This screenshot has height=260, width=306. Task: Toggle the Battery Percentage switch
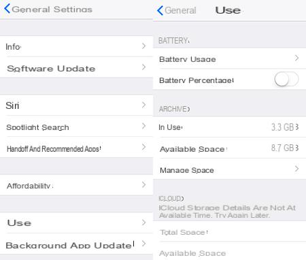pos(286,79)
